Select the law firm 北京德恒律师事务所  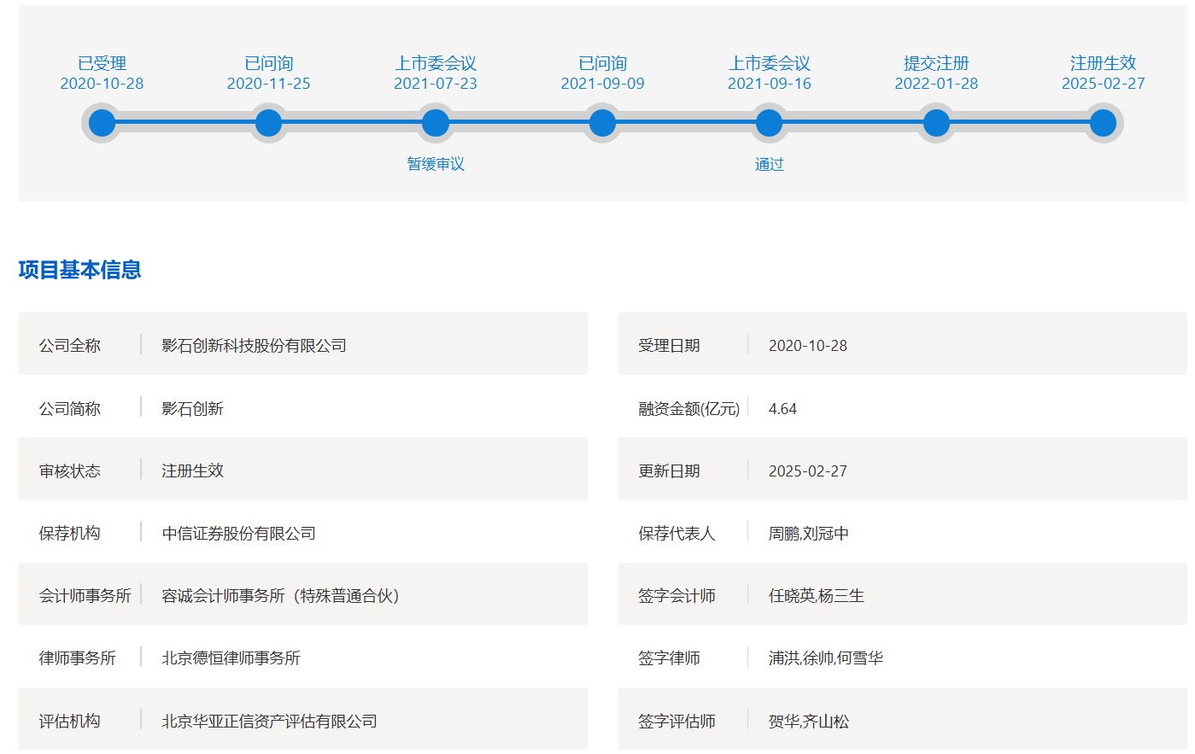tap(231, 658)
